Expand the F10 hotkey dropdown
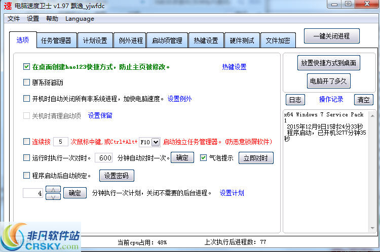The height and width of the screenshot is (252, 380). (x=156, y=142)
